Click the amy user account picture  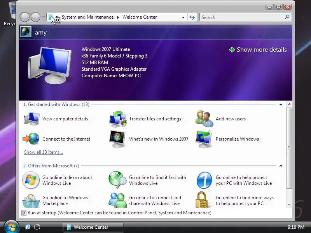(26, 31)
